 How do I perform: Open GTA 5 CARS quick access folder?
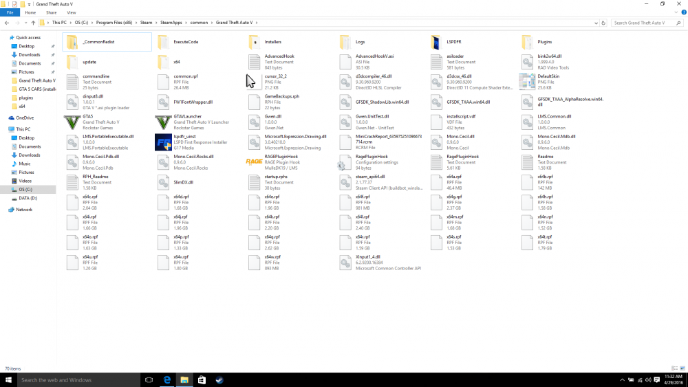coord(33,89)
